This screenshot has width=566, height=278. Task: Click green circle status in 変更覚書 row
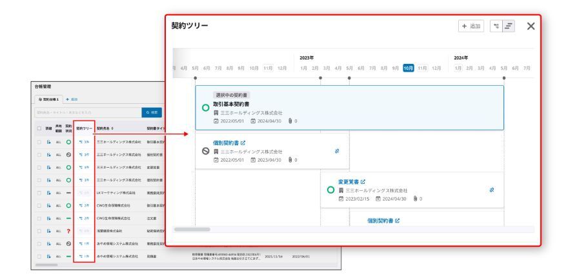(68, 168)
